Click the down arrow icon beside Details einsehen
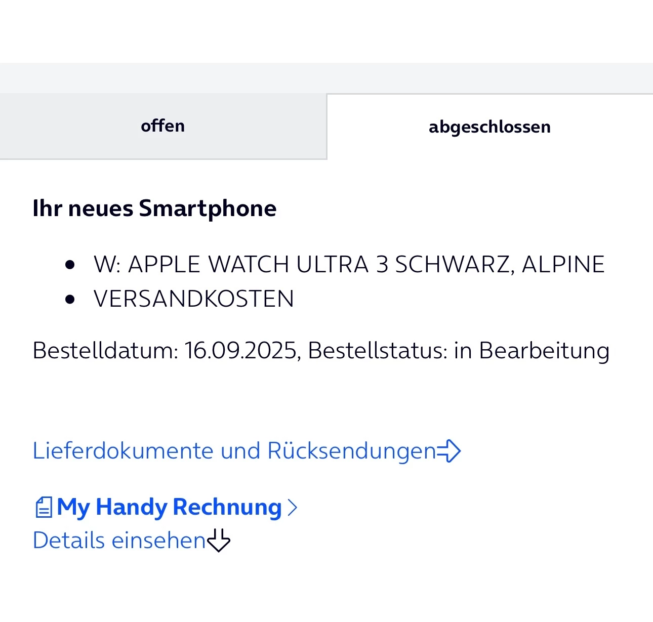653x622 pixels. (x=219, y=541)
